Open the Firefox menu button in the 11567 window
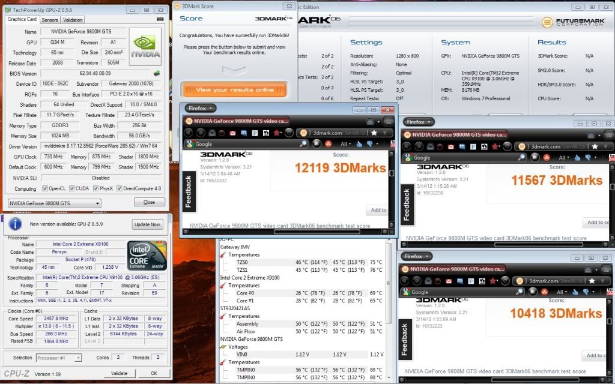Image resolution: width=615 pixels, height=384 pixels. 419,122
